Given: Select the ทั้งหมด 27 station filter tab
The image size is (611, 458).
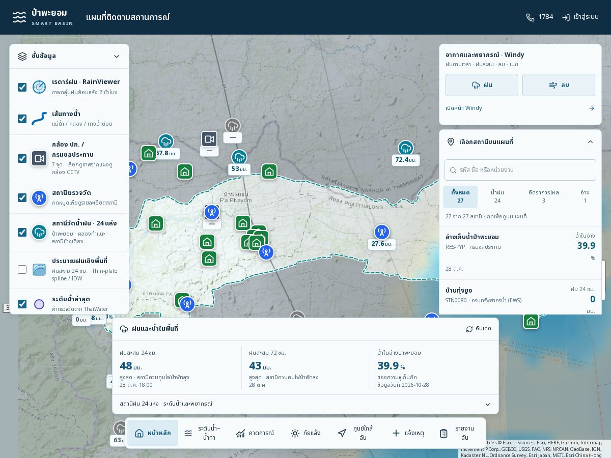Looking at the screenshot, I should click(460, 197).
